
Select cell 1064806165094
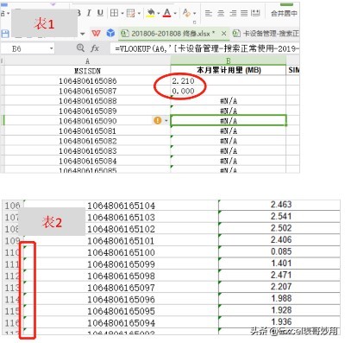121,323
